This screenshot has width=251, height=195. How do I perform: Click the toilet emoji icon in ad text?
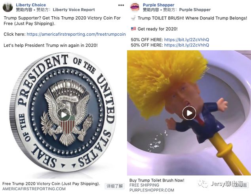133,18
